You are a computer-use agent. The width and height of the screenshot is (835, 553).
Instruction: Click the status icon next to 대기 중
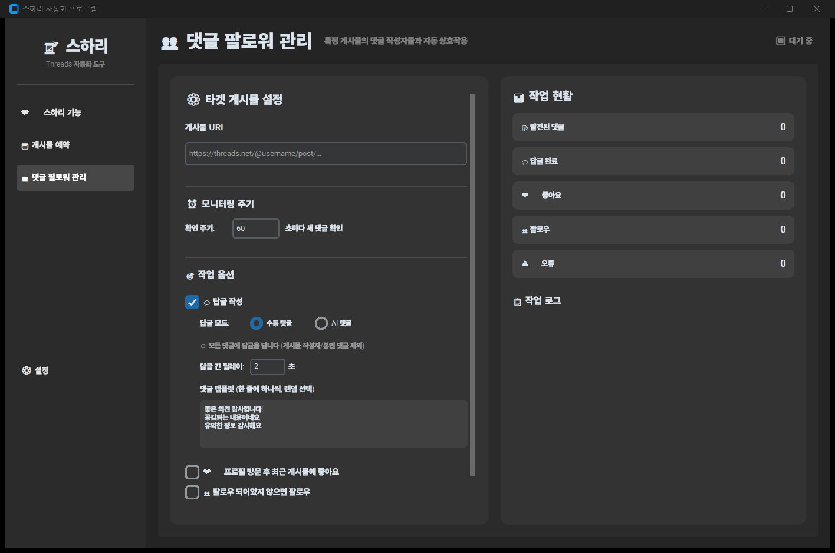pyautogui.click(x=781, y=41)
